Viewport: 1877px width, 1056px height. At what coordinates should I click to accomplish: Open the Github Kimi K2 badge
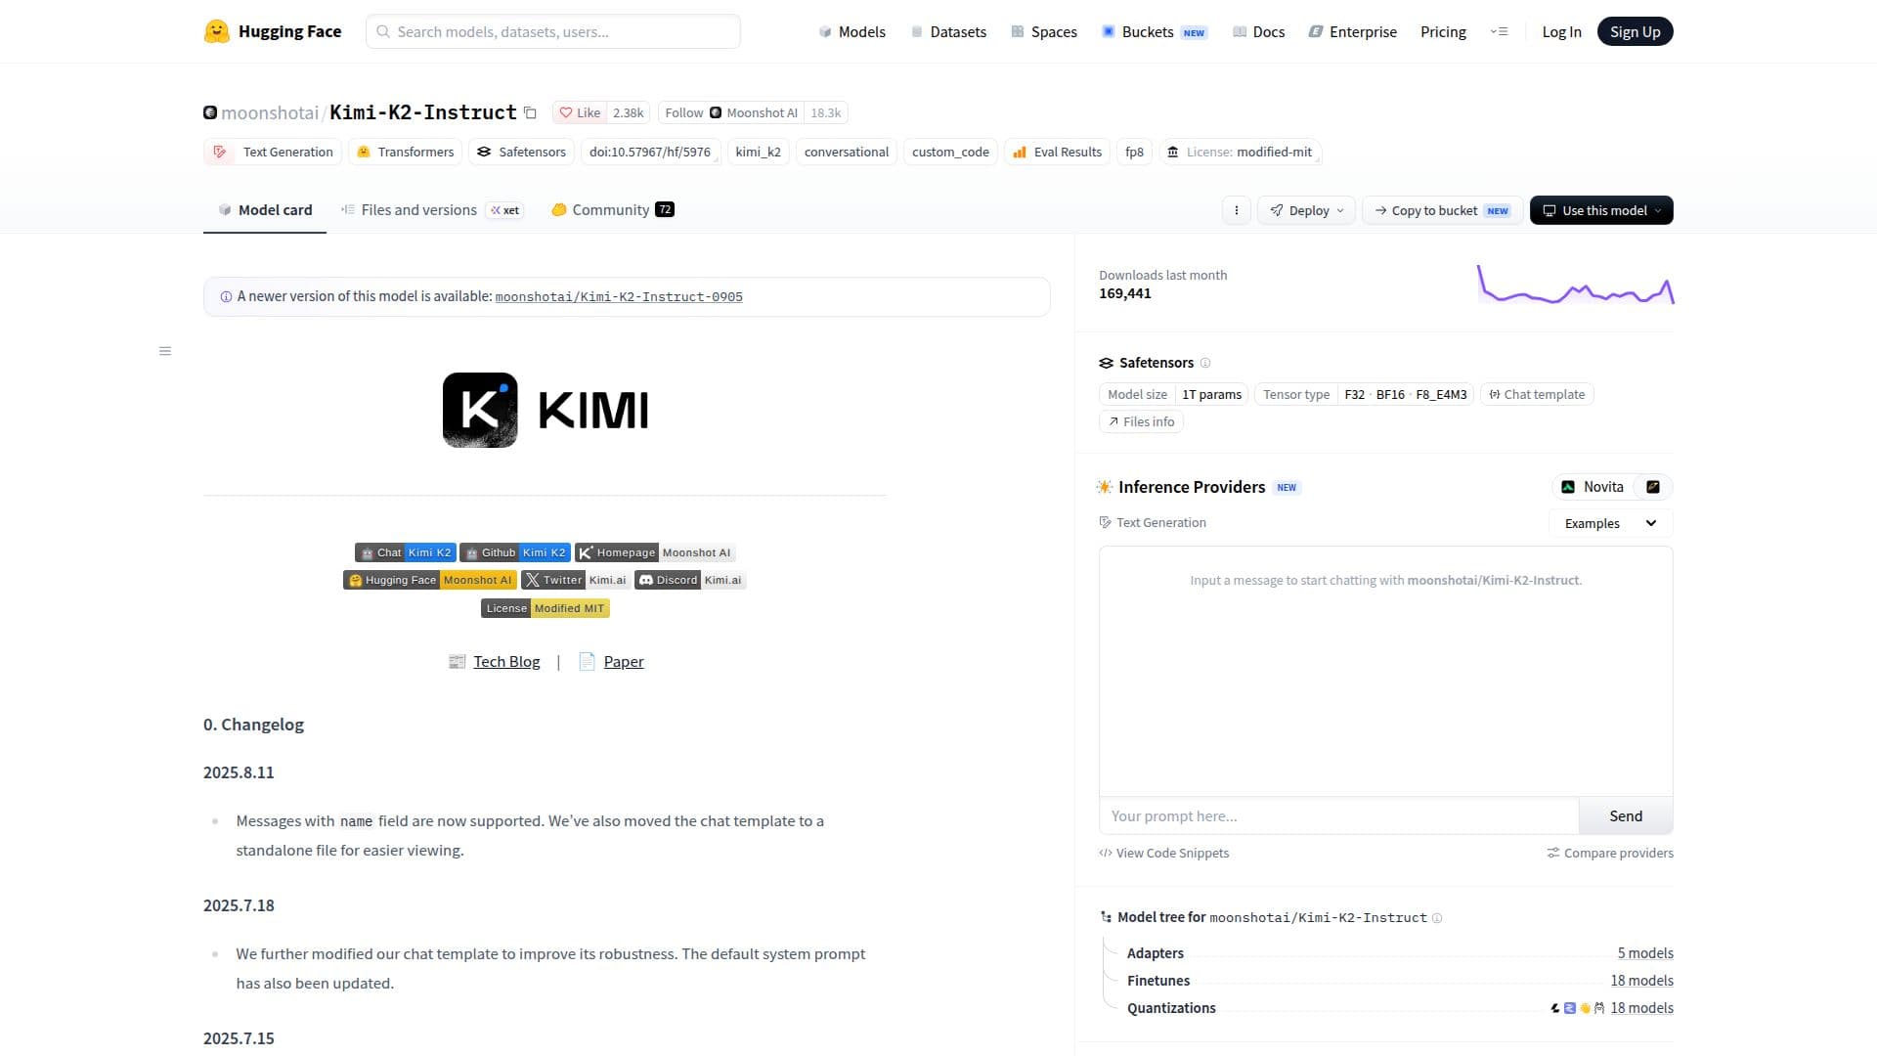click(x=515, y=552)
